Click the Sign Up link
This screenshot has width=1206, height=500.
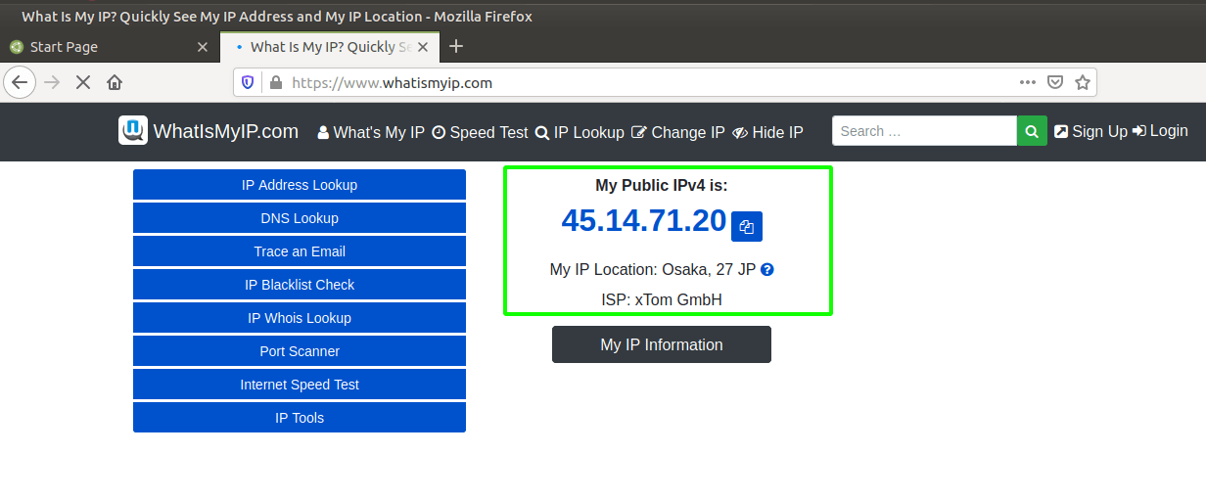pos(1090,131)
